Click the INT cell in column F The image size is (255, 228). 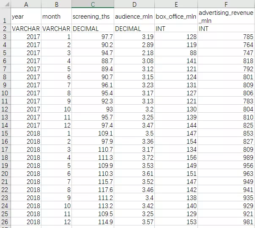226,28
